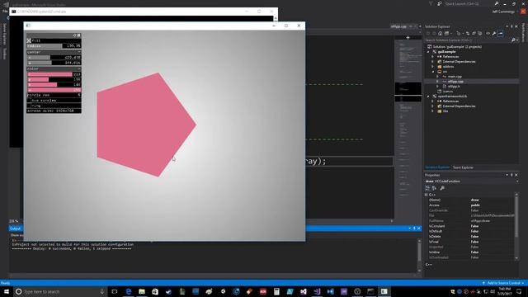Image resolution: width=528 pixels, height=297 pixels.
Task: Click the View Code icon in Solution Explorer toolbar
Action: pyautogui.click(x=488, y=33)
